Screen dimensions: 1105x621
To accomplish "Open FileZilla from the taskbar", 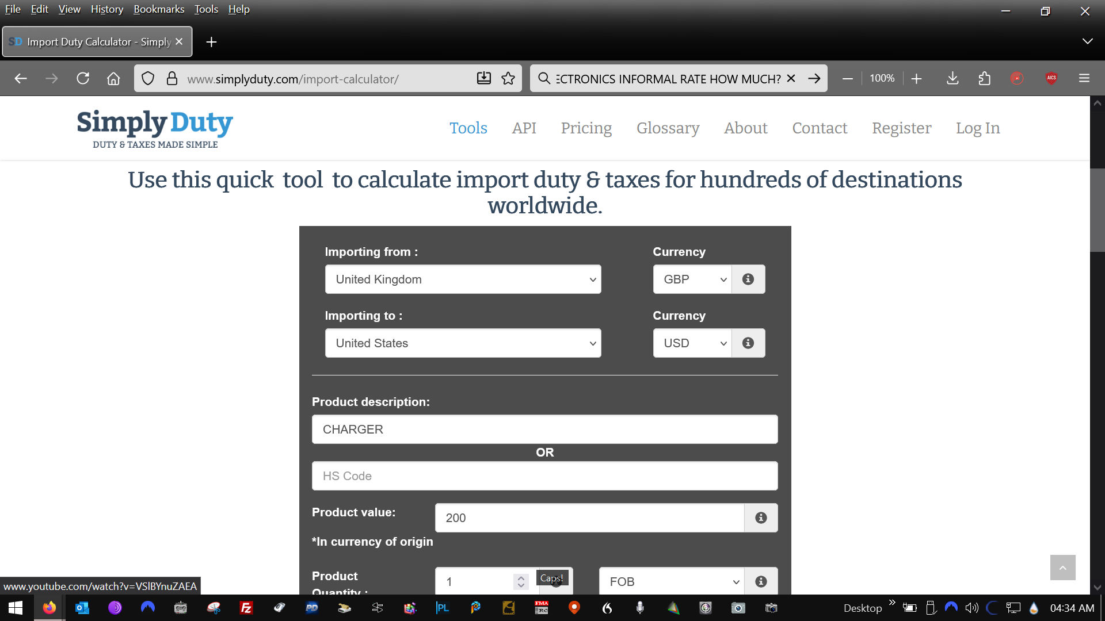I will [x=246, y=608].
